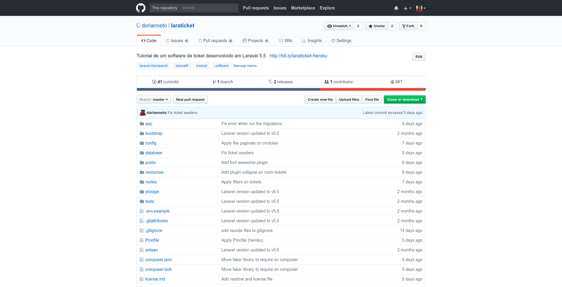The image size is (562, 287).
Task: Open the dorianneto owner link
Action: click(154, 26)
